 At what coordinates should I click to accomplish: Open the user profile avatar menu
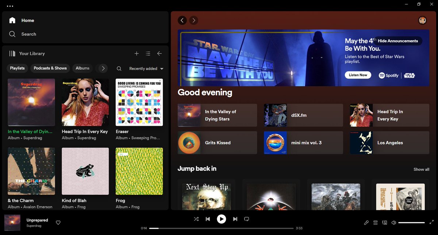click(x=422, y=20)
